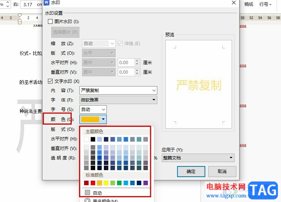Screen dimensions: 281x202
Task: Close the 水印 dialog with the X
Action: coord(234,3)
